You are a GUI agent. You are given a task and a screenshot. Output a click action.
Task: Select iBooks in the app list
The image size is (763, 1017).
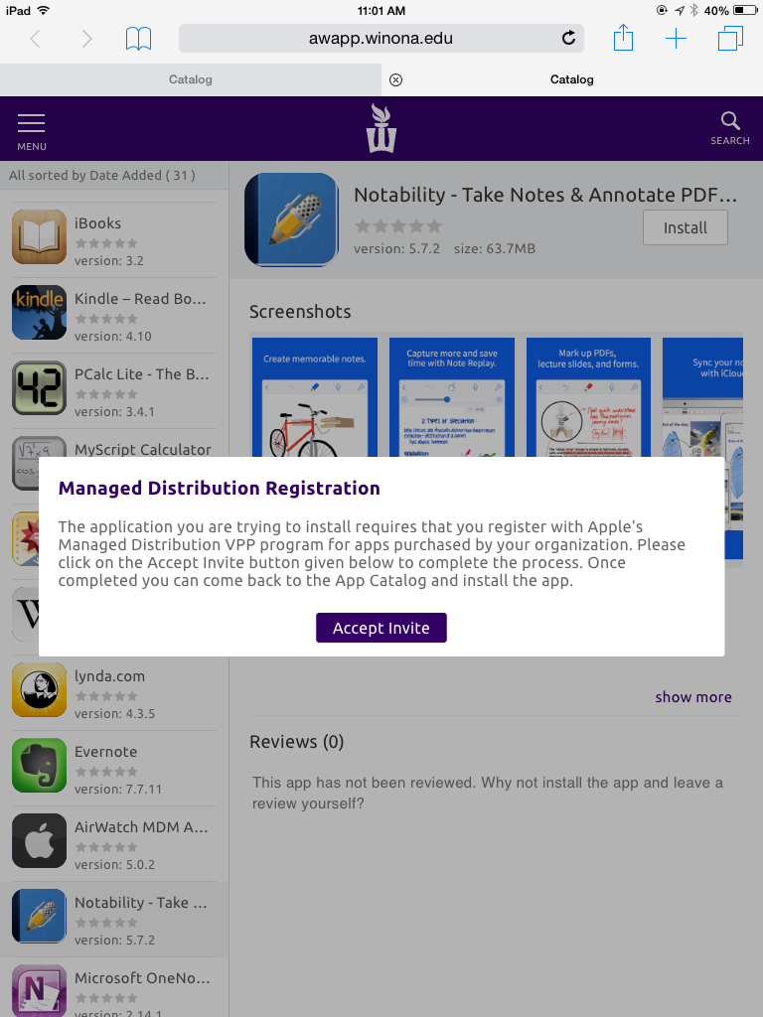point(113,240)
